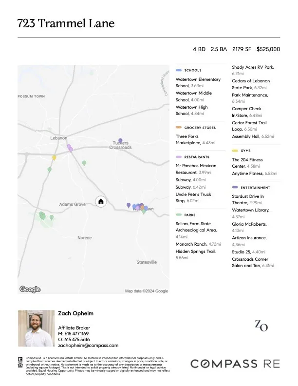Click the Equal Housing icon beside the disclaimer
This screenshot has height=386, width=298.
20,365
